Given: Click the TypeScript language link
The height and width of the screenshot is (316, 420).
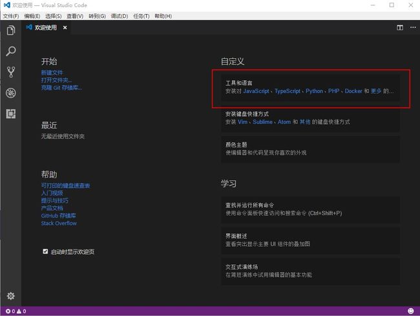Looking at the screenshot, I should pos(288,91).
